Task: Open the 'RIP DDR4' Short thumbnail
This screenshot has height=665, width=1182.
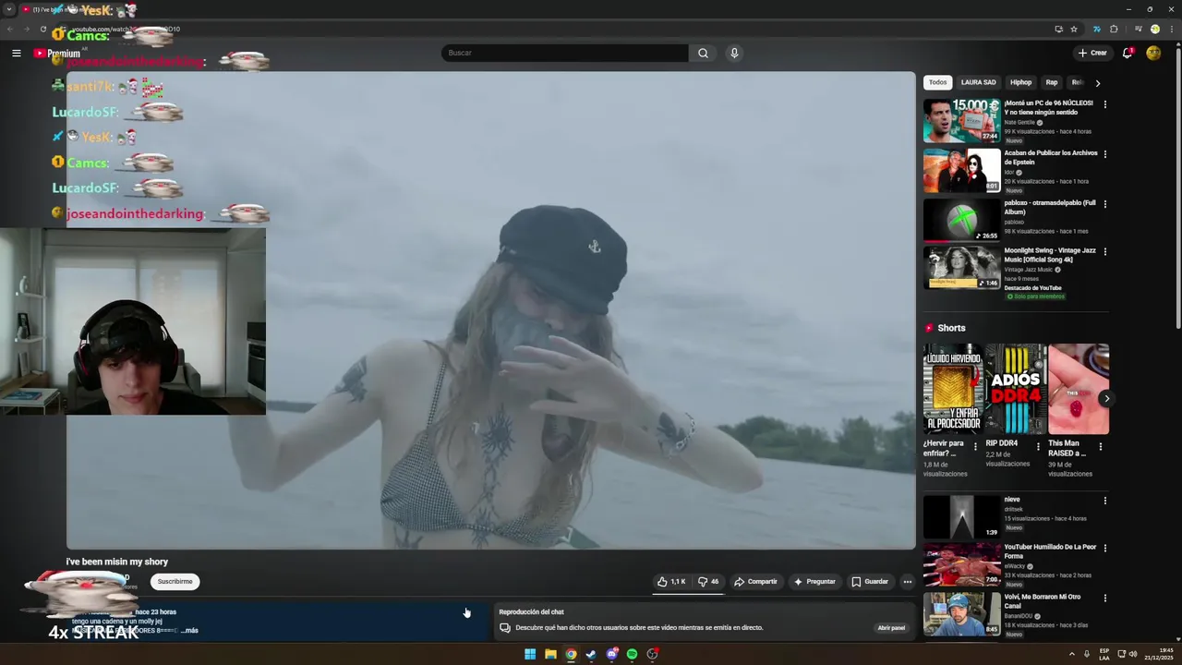Action: coord(1016,389)
